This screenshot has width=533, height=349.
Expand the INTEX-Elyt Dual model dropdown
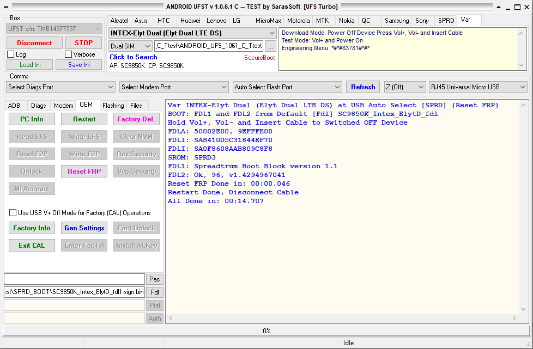[x=192, y=33]
